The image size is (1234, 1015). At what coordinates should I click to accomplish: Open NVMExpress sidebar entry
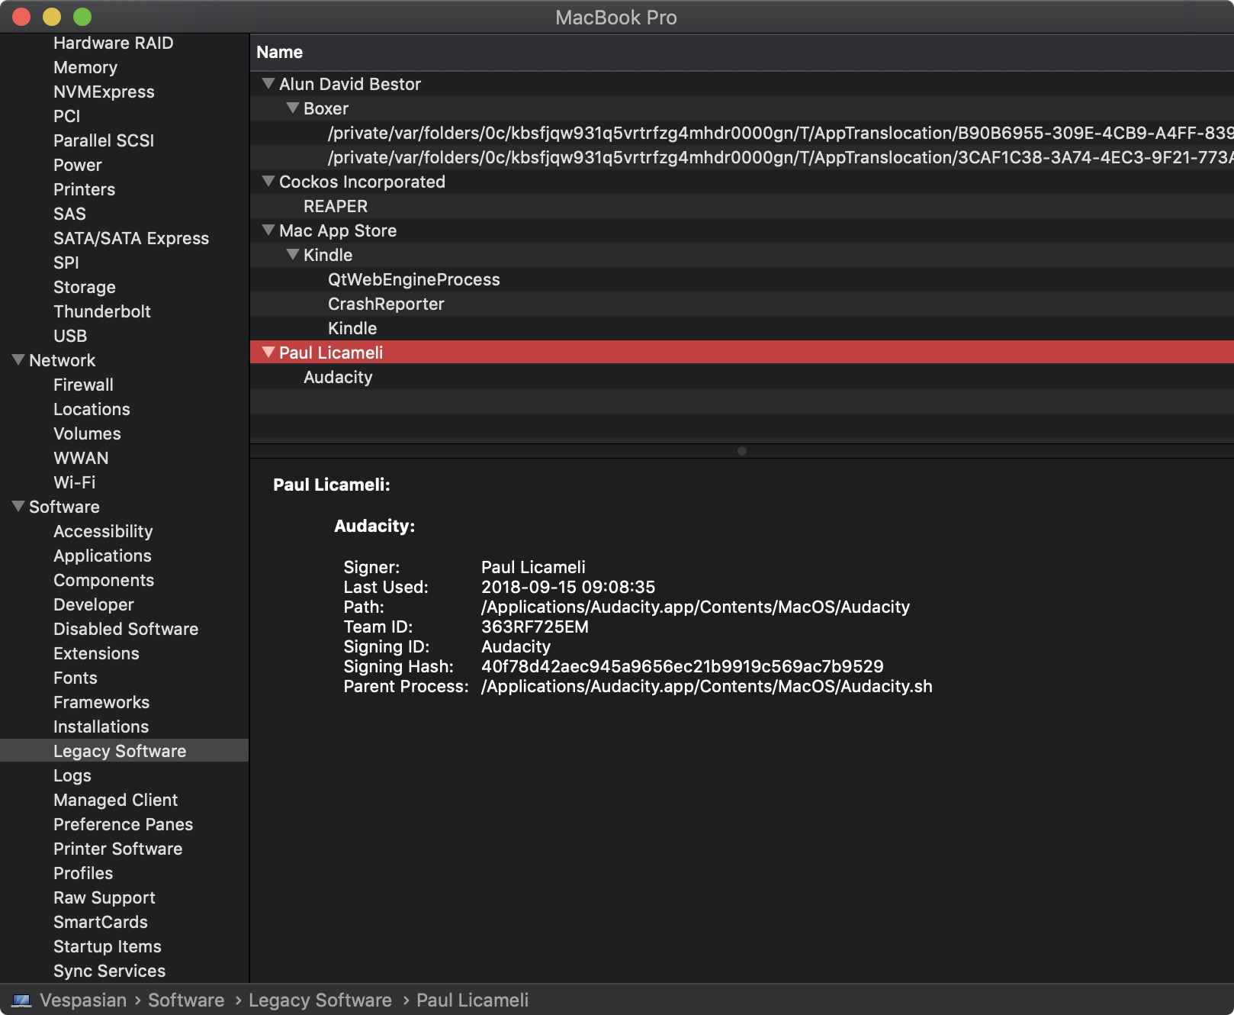(x=104, y=92)
